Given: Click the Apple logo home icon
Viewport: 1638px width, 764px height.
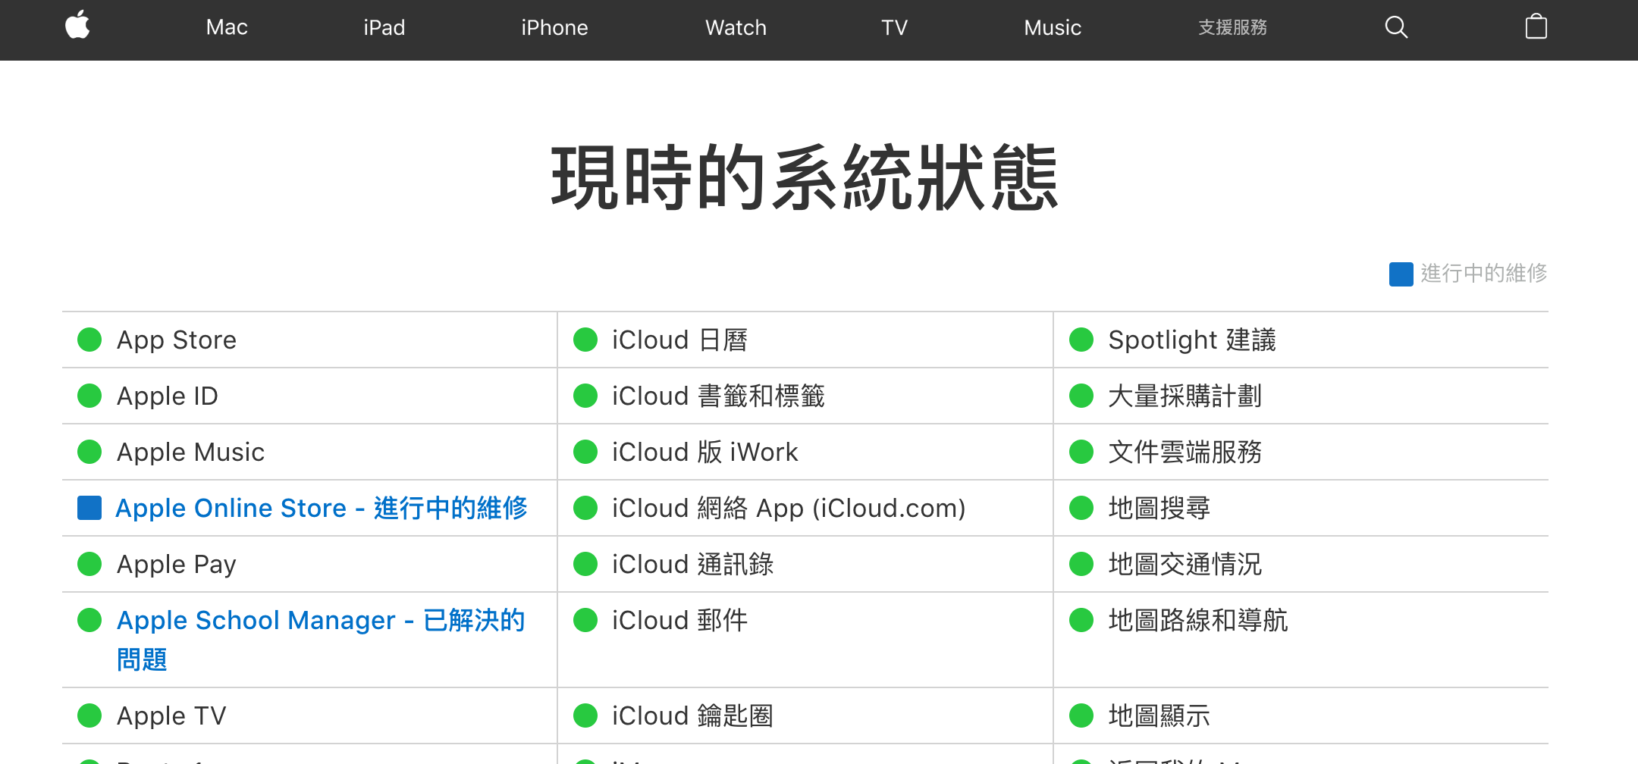Looking at the screenshot, I should [x=77, y=26].
